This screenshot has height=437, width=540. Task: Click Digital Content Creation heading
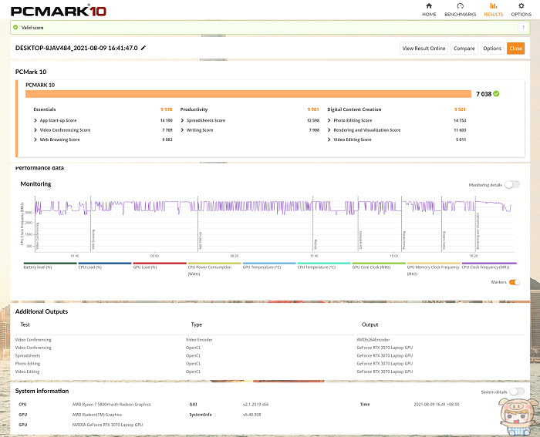point(354,109)
